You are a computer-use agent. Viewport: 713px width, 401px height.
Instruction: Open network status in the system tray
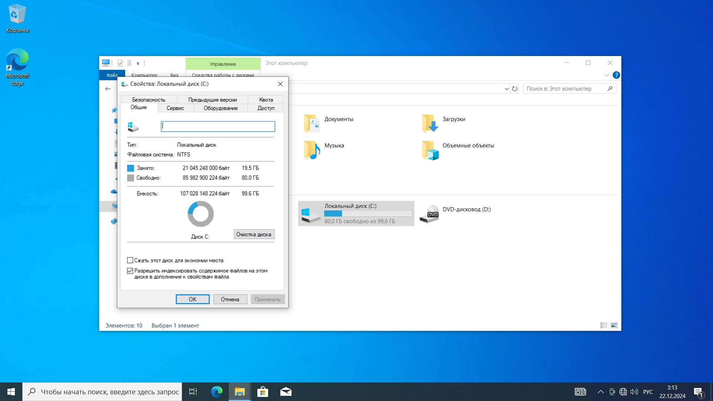click(x=623, y=392)
